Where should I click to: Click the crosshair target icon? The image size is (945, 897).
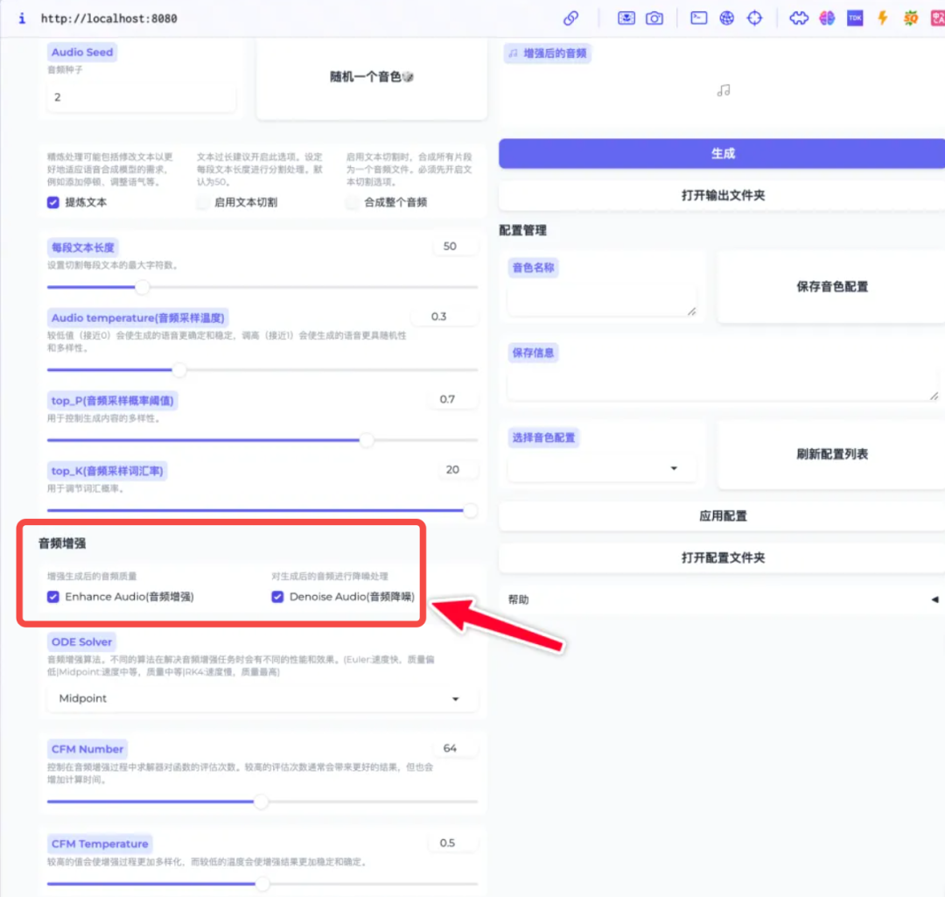pyautogui.click(x=754, y=18)
